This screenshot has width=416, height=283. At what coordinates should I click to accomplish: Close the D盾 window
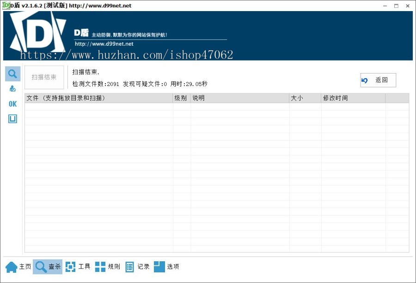coord(408,6)
